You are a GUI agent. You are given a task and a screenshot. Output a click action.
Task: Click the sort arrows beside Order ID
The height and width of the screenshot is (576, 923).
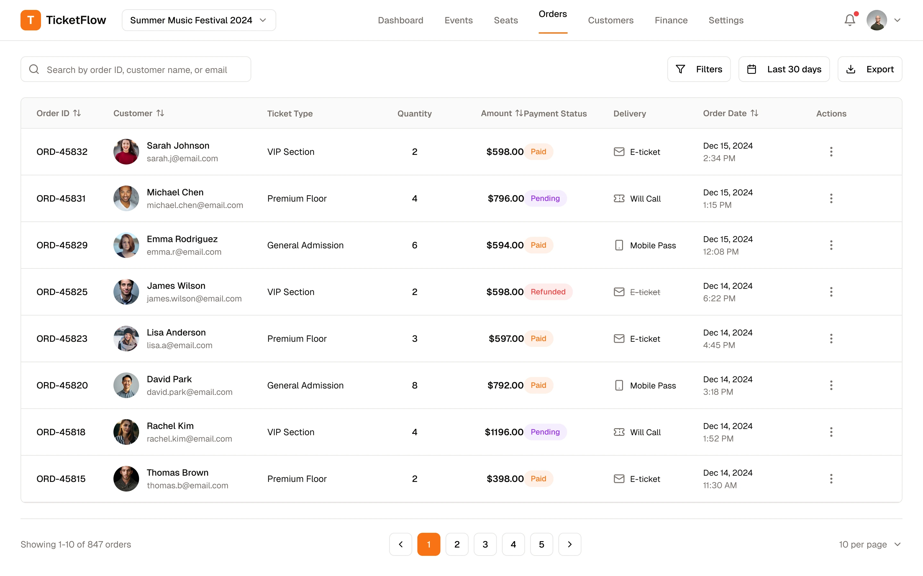tap(77, 113)
